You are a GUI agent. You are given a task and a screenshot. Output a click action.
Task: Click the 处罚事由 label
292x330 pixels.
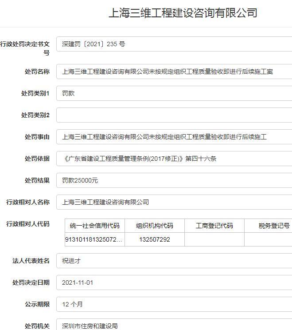[37, 137]
